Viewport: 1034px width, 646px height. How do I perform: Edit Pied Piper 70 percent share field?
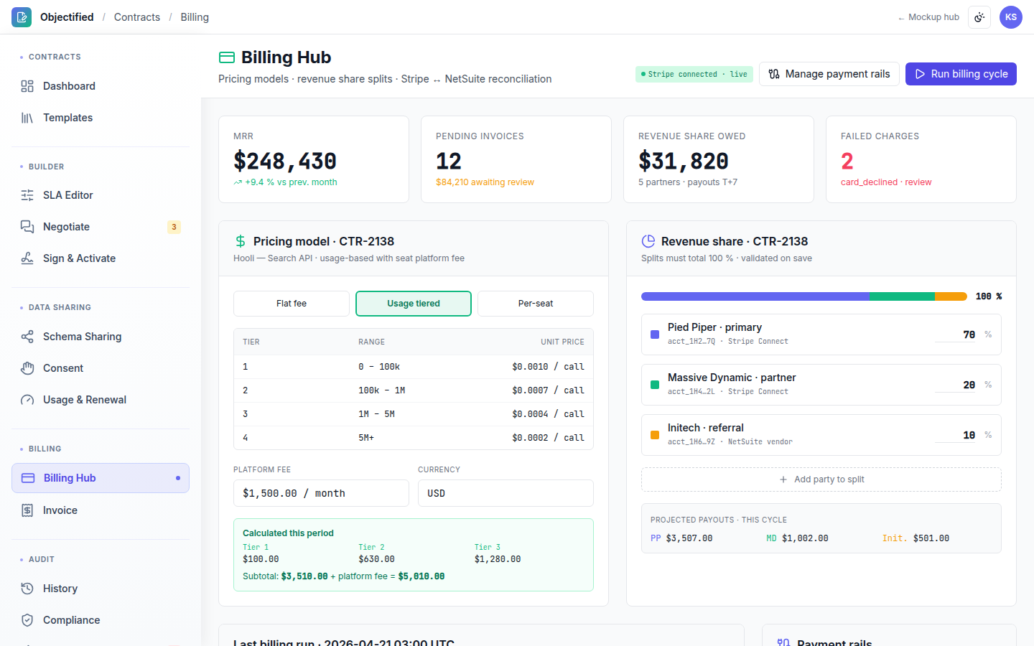point(956,334)
